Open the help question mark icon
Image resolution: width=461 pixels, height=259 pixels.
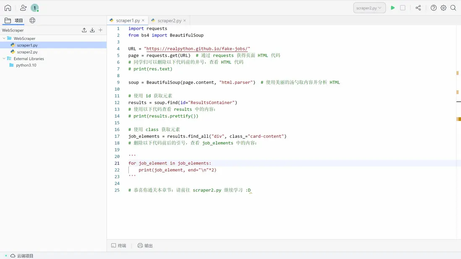pyautogui.click(x=434, y=8)
